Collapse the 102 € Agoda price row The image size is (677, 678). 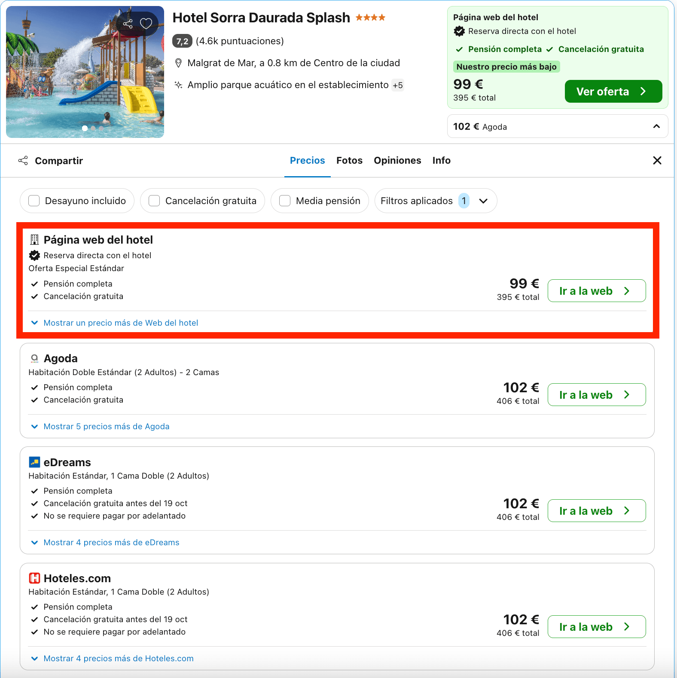click(x=557, y=126)
